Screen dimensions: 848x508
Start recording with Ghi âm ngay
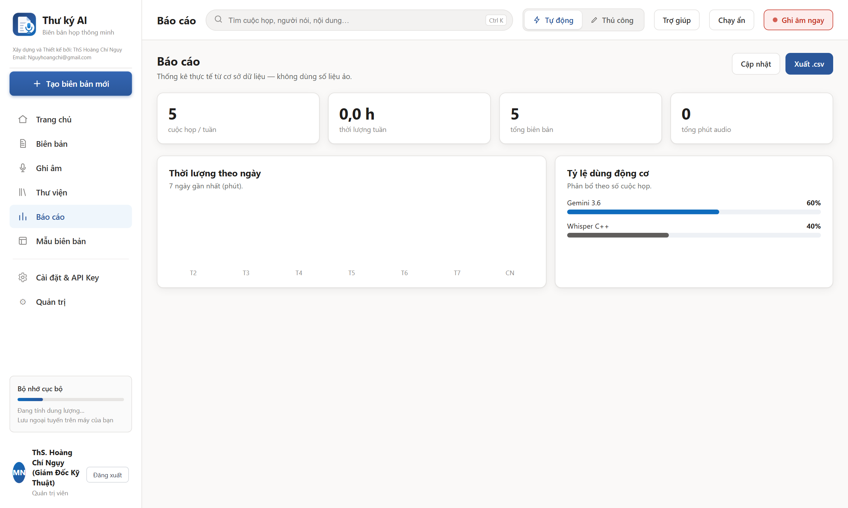tap(798, 20)
